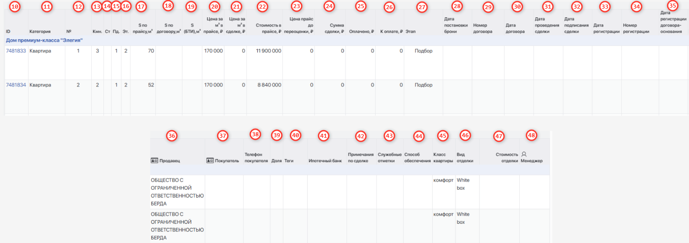
Task: Click the № column header
Action: pos(69,32)
